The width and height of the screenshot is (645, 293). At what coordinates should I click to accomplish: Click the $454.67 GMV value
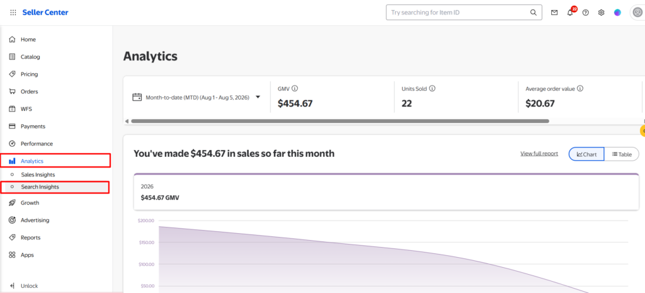(x=295, y=103)
